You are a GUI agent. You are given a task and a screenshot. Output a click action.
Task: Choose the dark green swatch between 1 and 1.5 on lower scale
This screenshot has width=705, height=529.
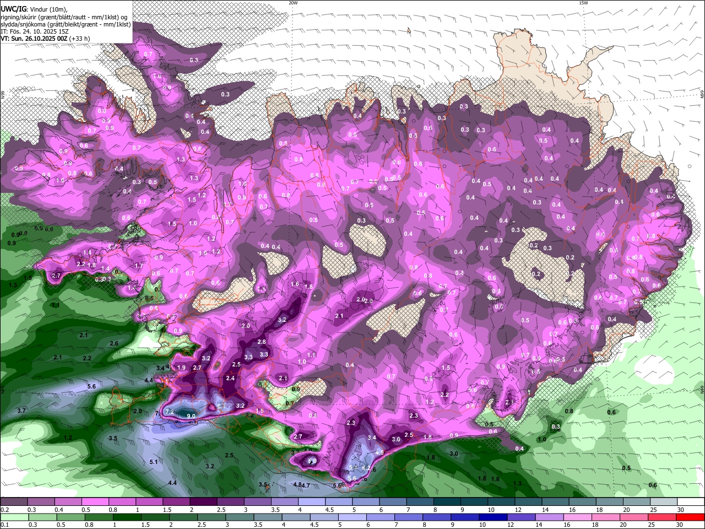(127, 517)
